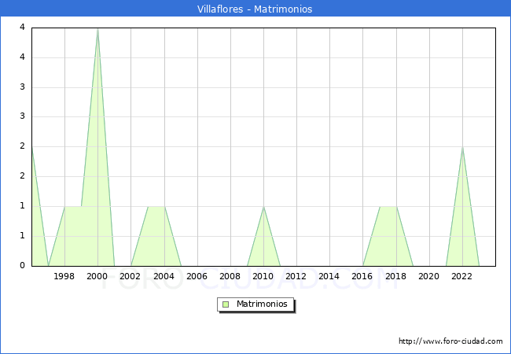Select the 1998 x-axis label
511x354 pixels.
pos(64,276)
